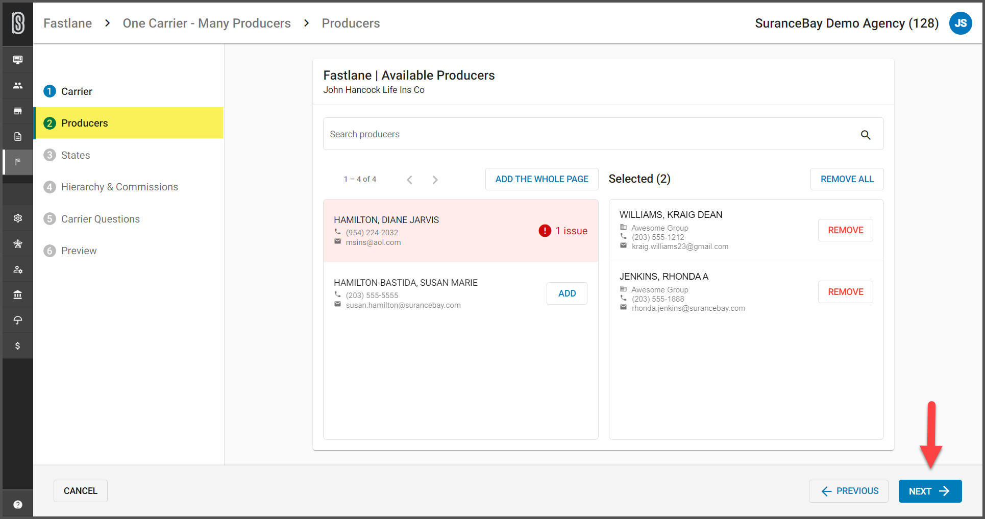Viewport: 985px width, 519px height.
Task: Click the Fastlane breadcrumb link
Action: 68,23
